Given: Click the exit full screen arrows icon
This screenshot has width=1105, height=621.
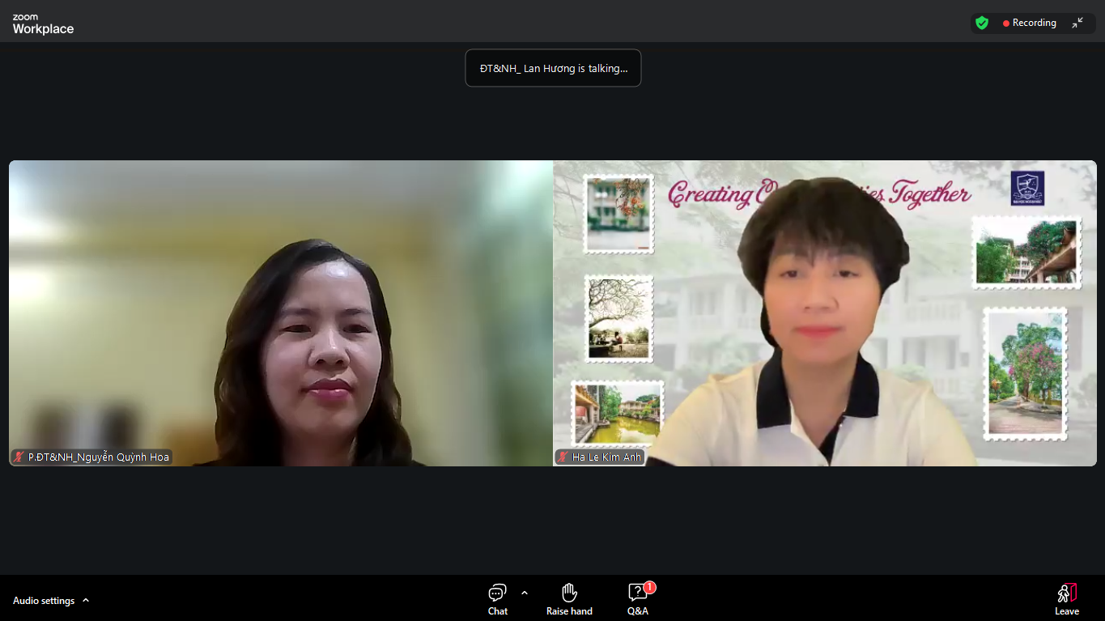Looking at the screenshot, I should tap(1077, 23).
